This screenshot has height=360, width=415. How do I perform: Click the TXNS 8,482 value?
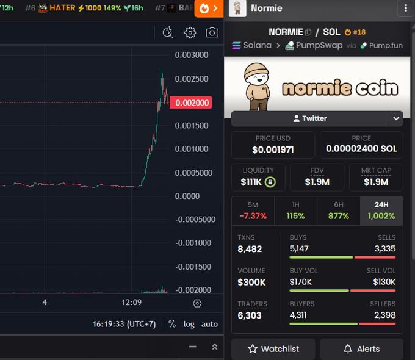click(250, 249)
